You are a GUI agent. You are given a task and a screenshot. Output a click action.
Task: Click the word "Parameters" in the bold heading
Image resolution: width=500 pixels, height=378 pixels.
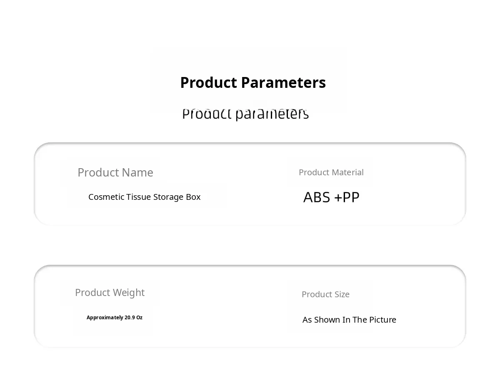283,82
